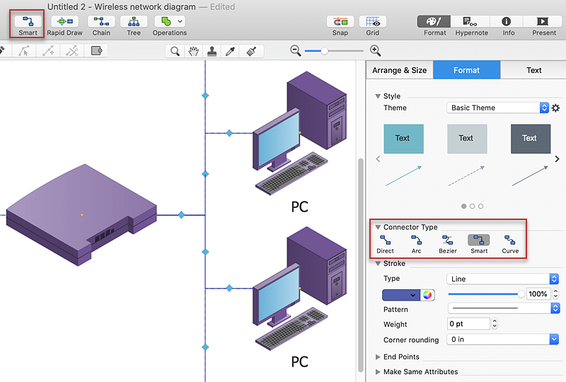Expand the End Points section
Image resolution: width=566 pixels, height=382 pixels.
tap(401, 357)
